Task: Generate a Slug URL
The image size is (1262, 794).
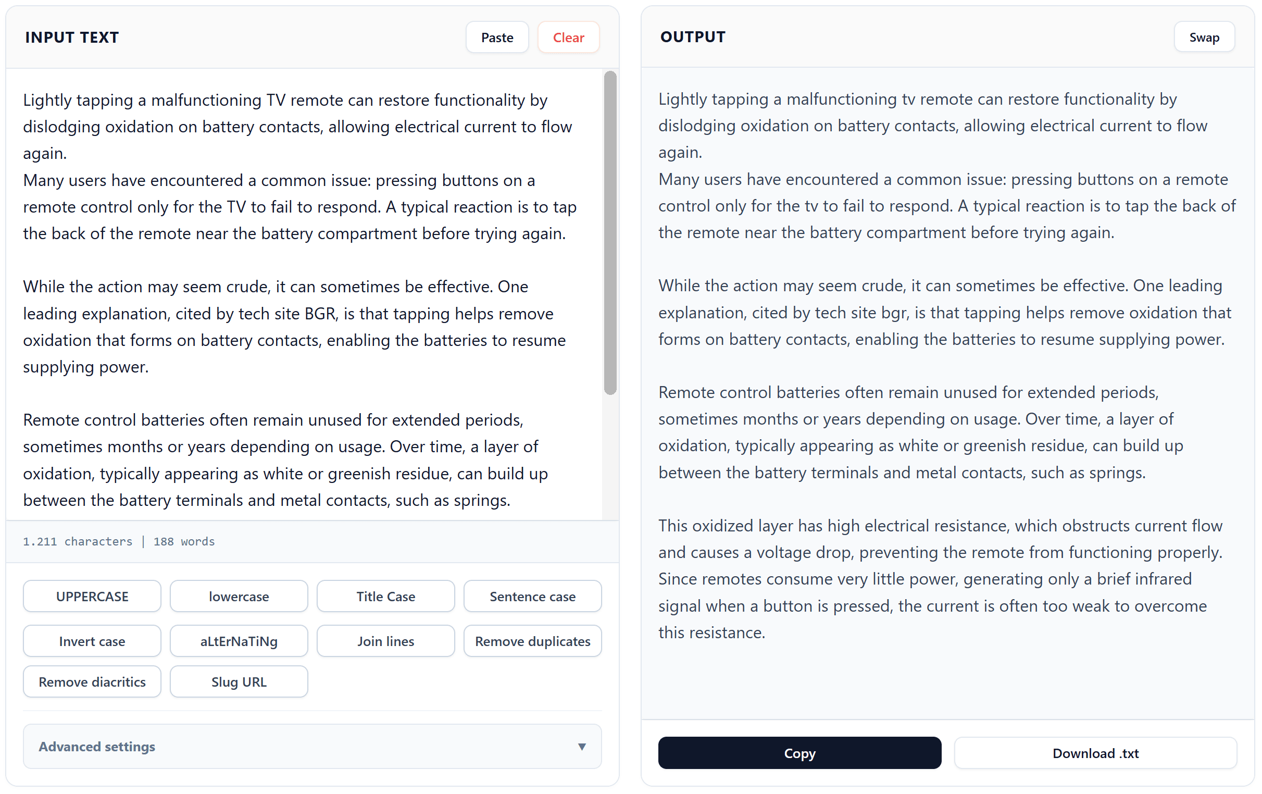Action: coord(239,681)
